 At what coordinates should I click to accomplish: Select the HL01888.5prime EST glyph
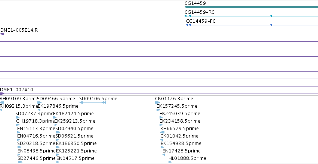click(170, 162)
